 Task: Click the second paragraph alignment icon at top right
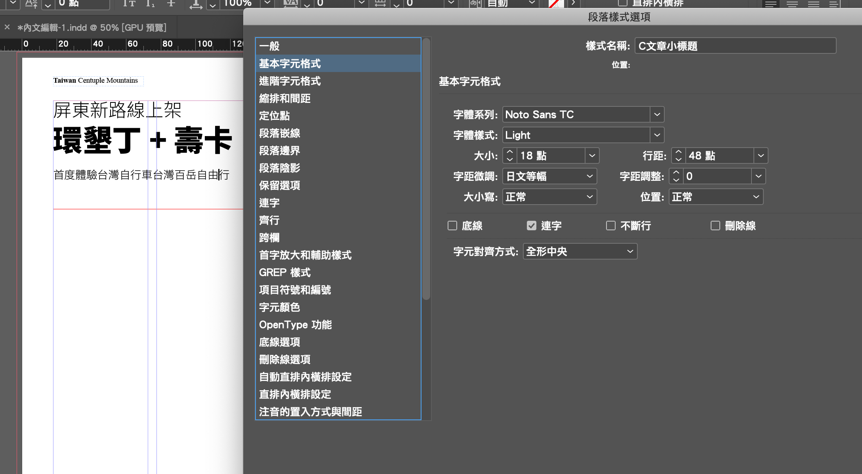[792, 4]
